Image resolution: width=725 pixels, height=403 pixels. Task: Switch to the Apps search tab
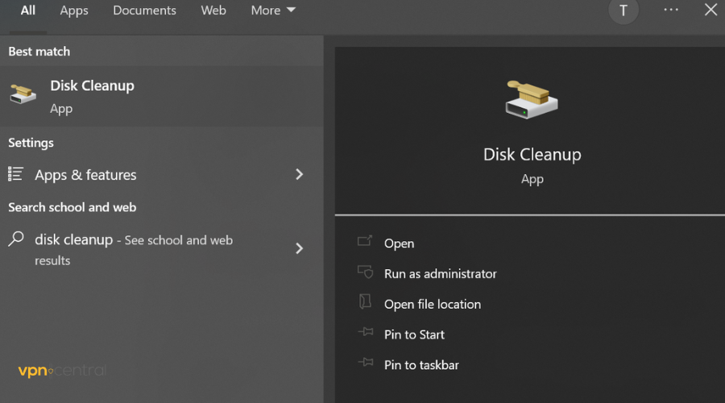[x=74, y=10]
